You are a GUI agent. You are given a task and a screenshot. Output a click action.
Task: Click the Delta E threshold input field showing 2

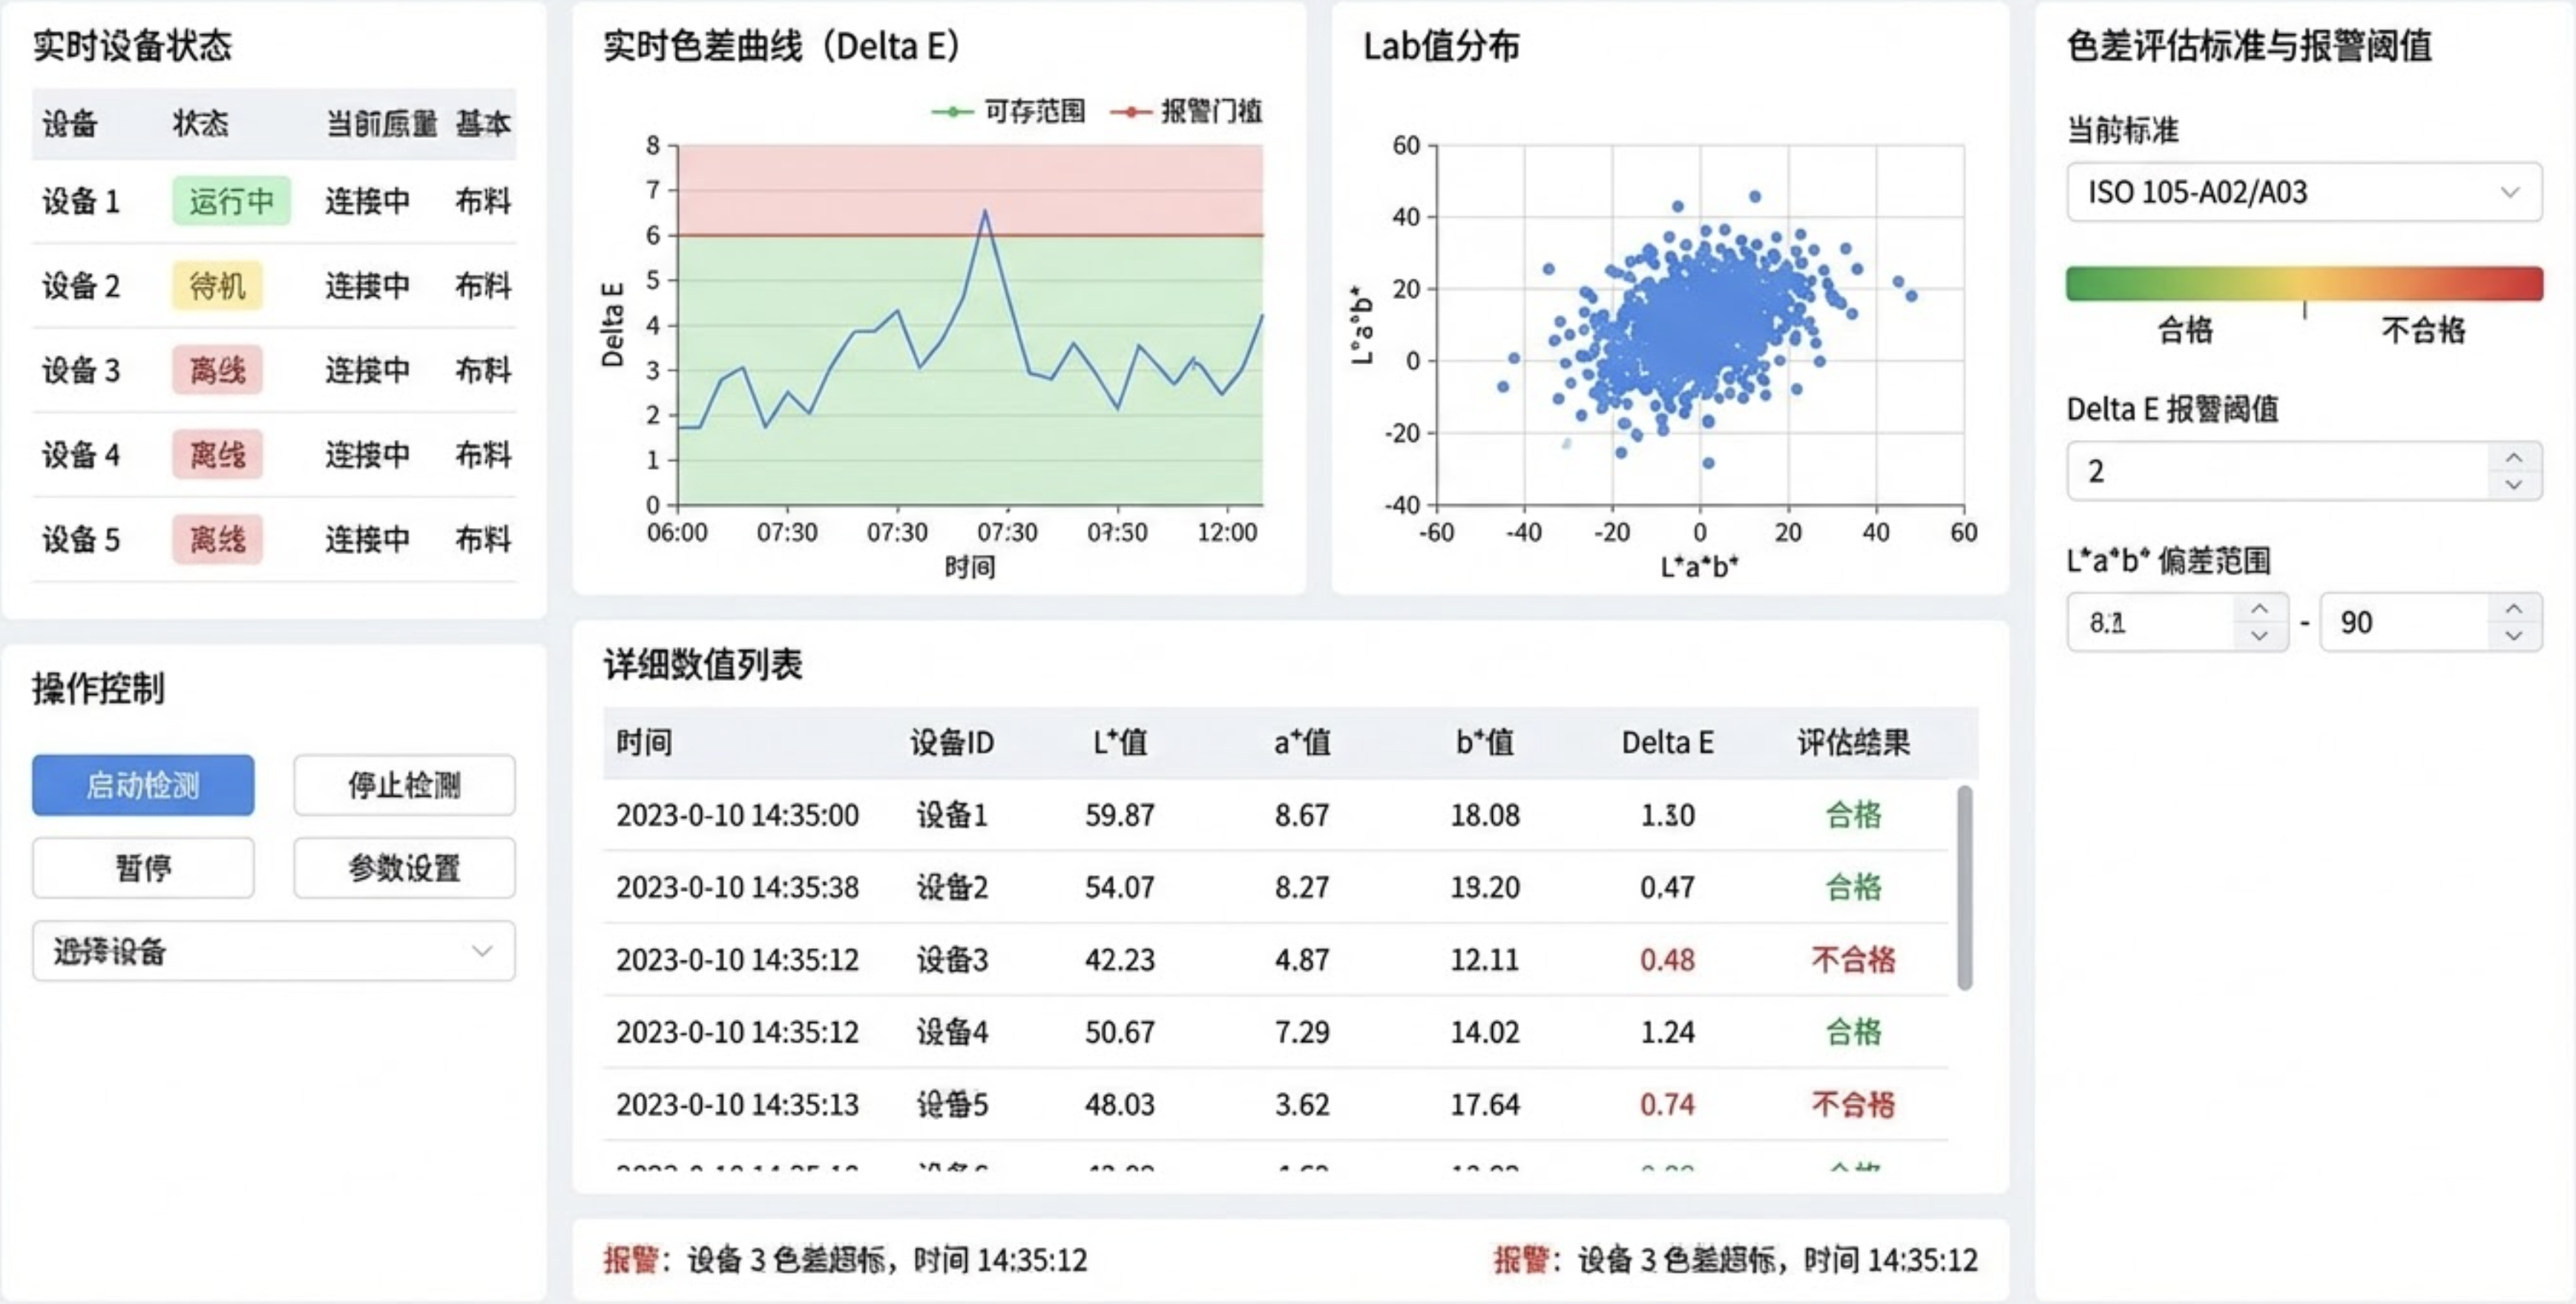tap(2276, 471)
